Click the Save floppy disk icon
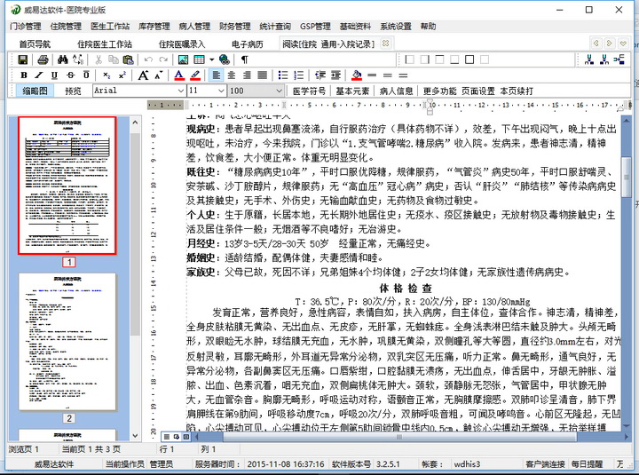 click(23, 60)
